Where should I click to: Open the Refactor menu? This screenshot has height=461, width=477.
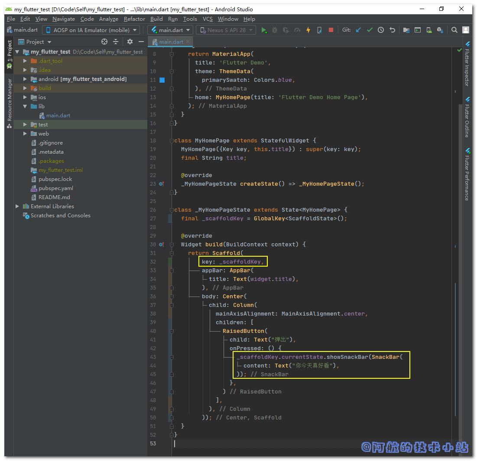tap(134, 19)
